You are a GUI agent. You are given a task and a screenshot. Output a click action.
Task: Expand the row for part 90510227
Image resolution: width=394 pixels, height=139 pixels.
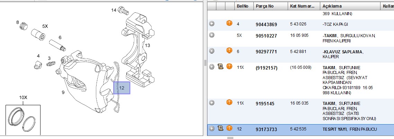(x=212, y=35)
